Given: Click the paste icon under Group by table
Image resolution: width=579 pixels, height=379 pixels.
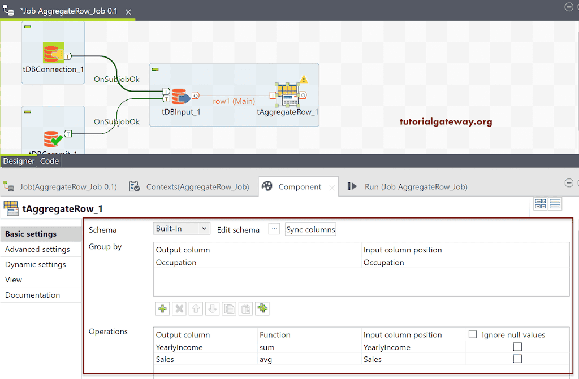Looking at the screenshot, I should (x=245, y=308).
